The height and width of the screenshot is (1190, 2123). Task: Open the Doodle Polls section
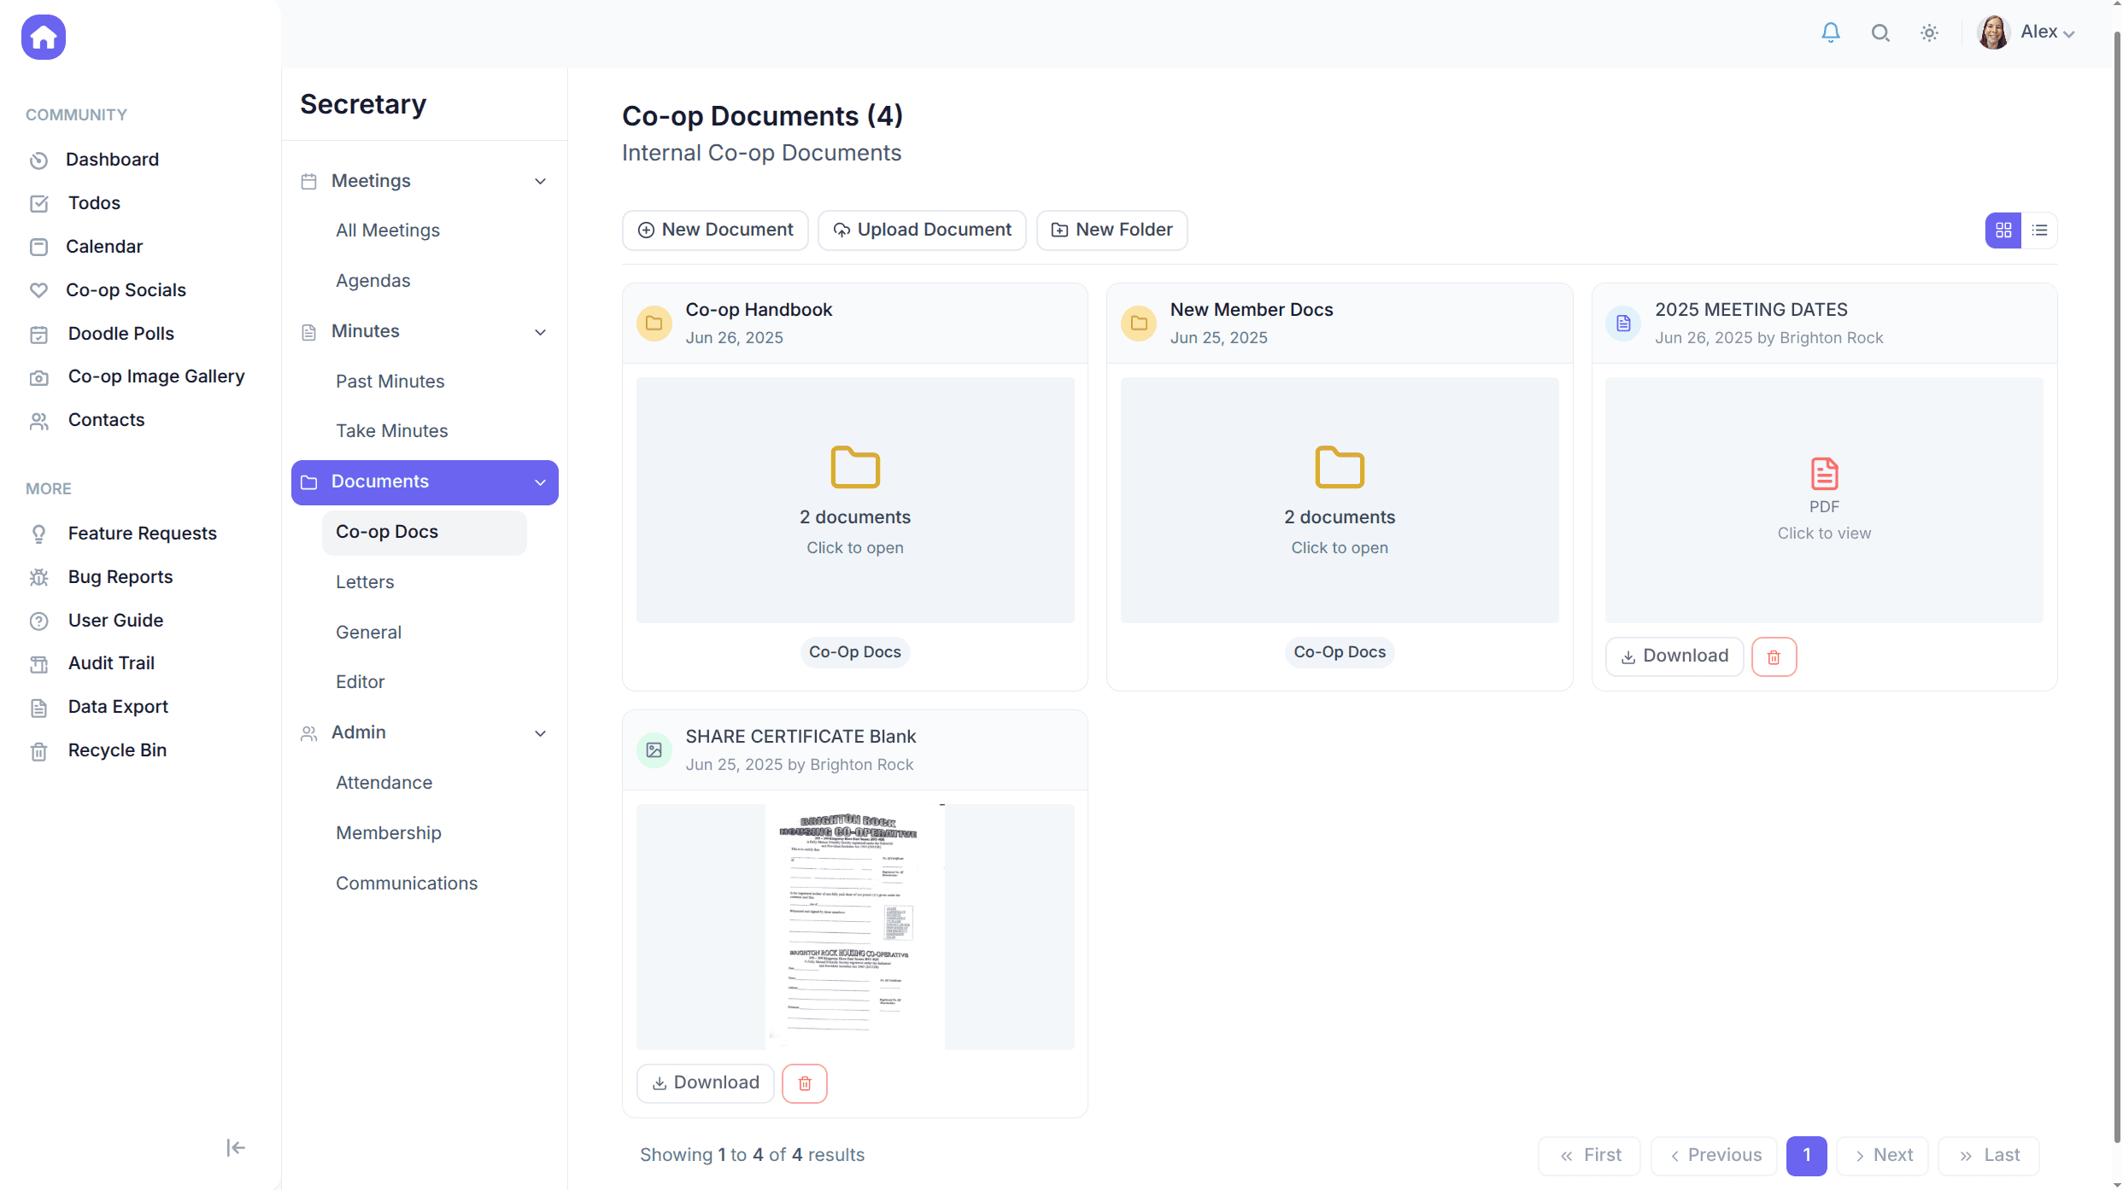coord(120,333)
